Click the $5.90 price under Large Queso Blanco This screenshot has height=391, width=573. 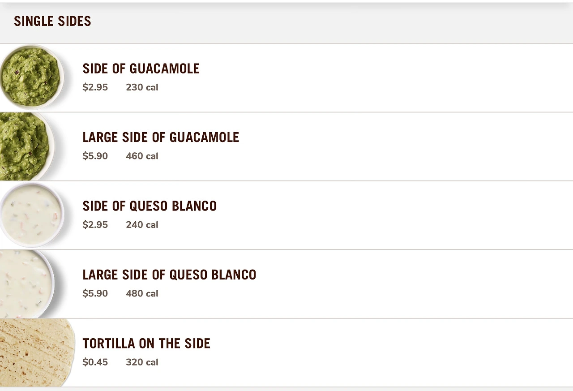pos(95,293)
